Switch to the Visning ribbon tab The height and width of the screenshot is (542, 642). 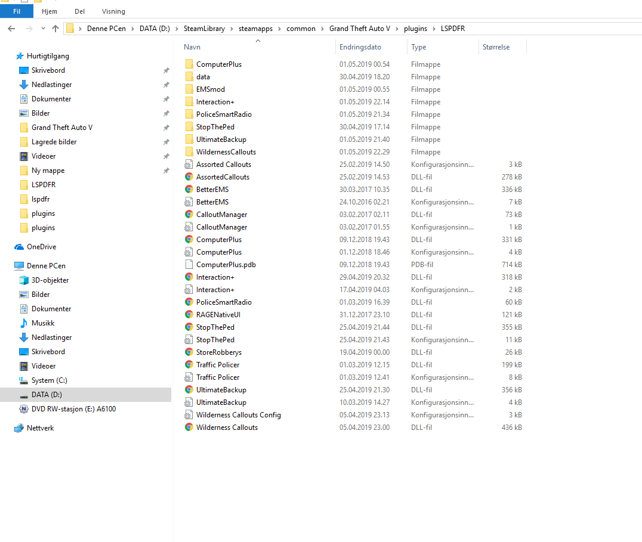[x=113, y=11]
